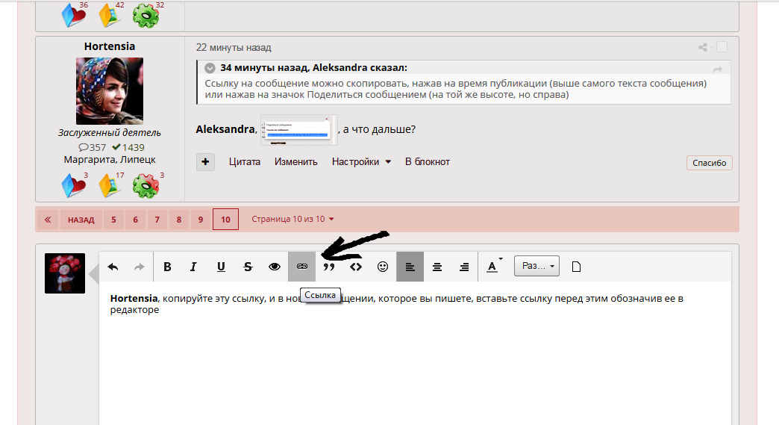This screenshot has height=425, width=779.
Task: Click the strikethrough text icon
Action: tap(247, 267)
